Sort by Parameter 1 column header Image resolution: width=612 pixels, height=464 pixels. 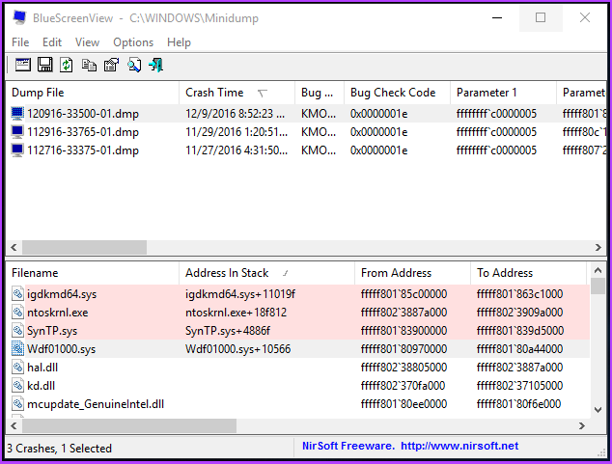[503, 93]
